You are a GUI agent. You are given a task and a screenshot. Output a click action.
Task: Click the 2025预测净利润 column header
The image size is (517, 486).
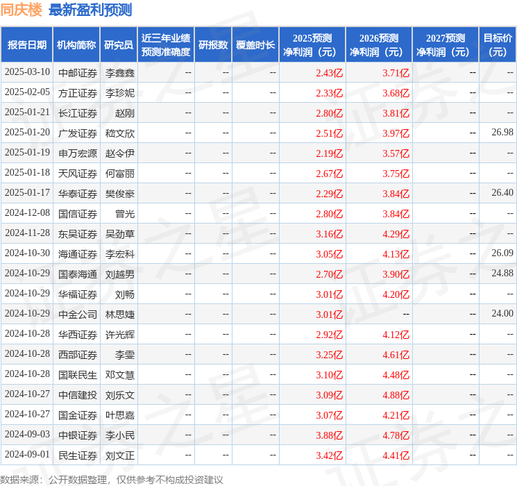312,44
